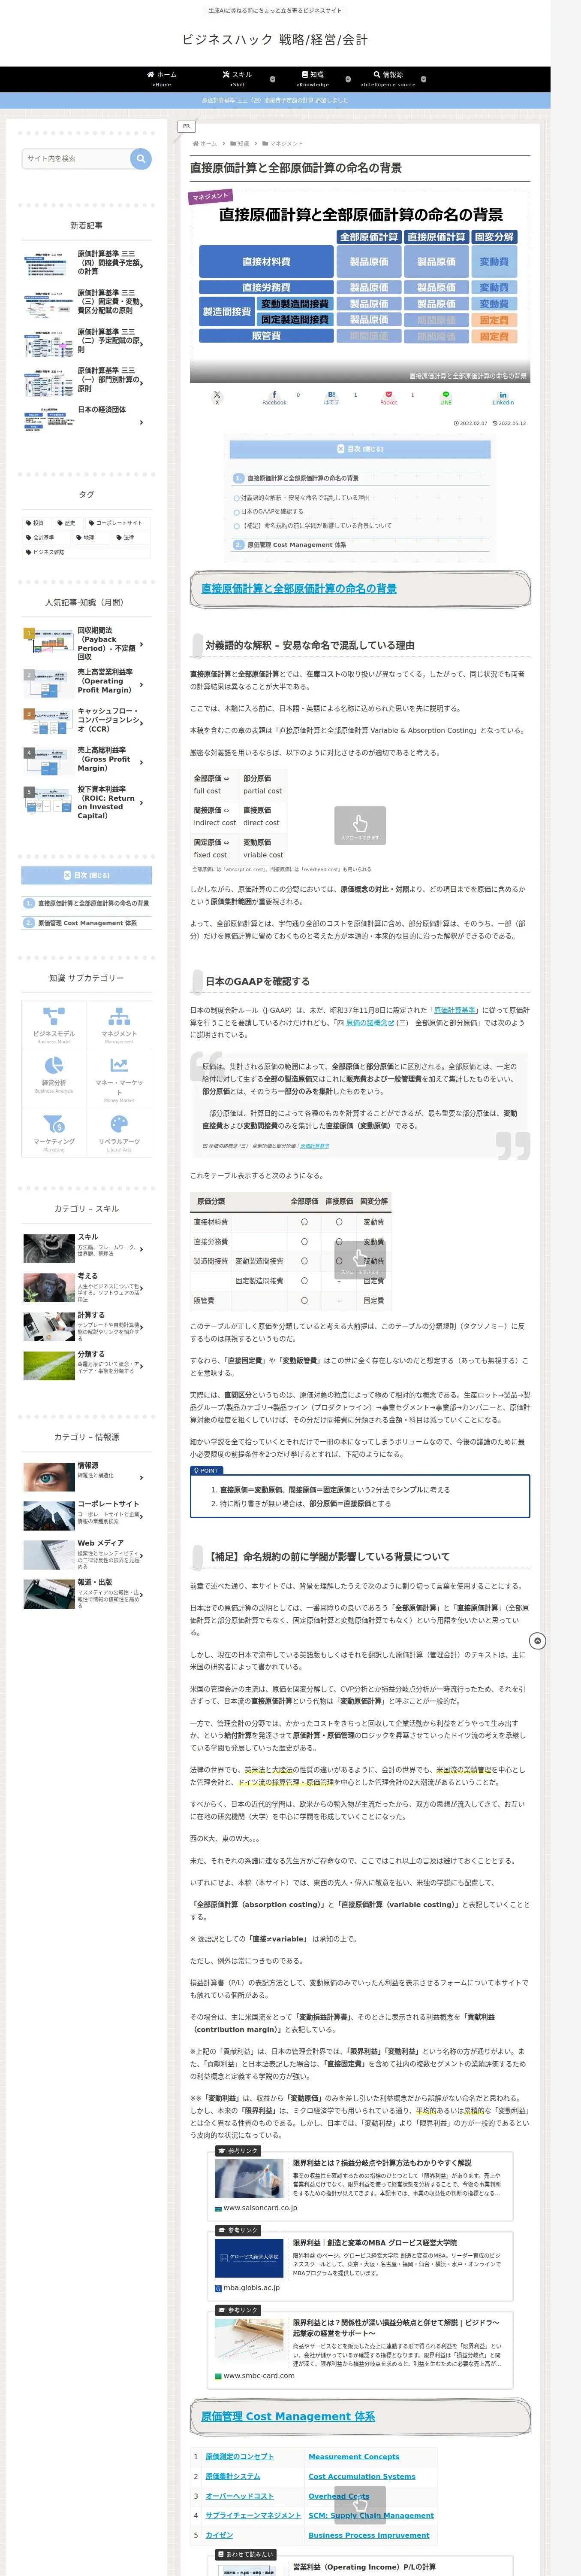
Task: Collapse the sidebar 目次 [閉じる] table of contents
Action: click(87, 875)
